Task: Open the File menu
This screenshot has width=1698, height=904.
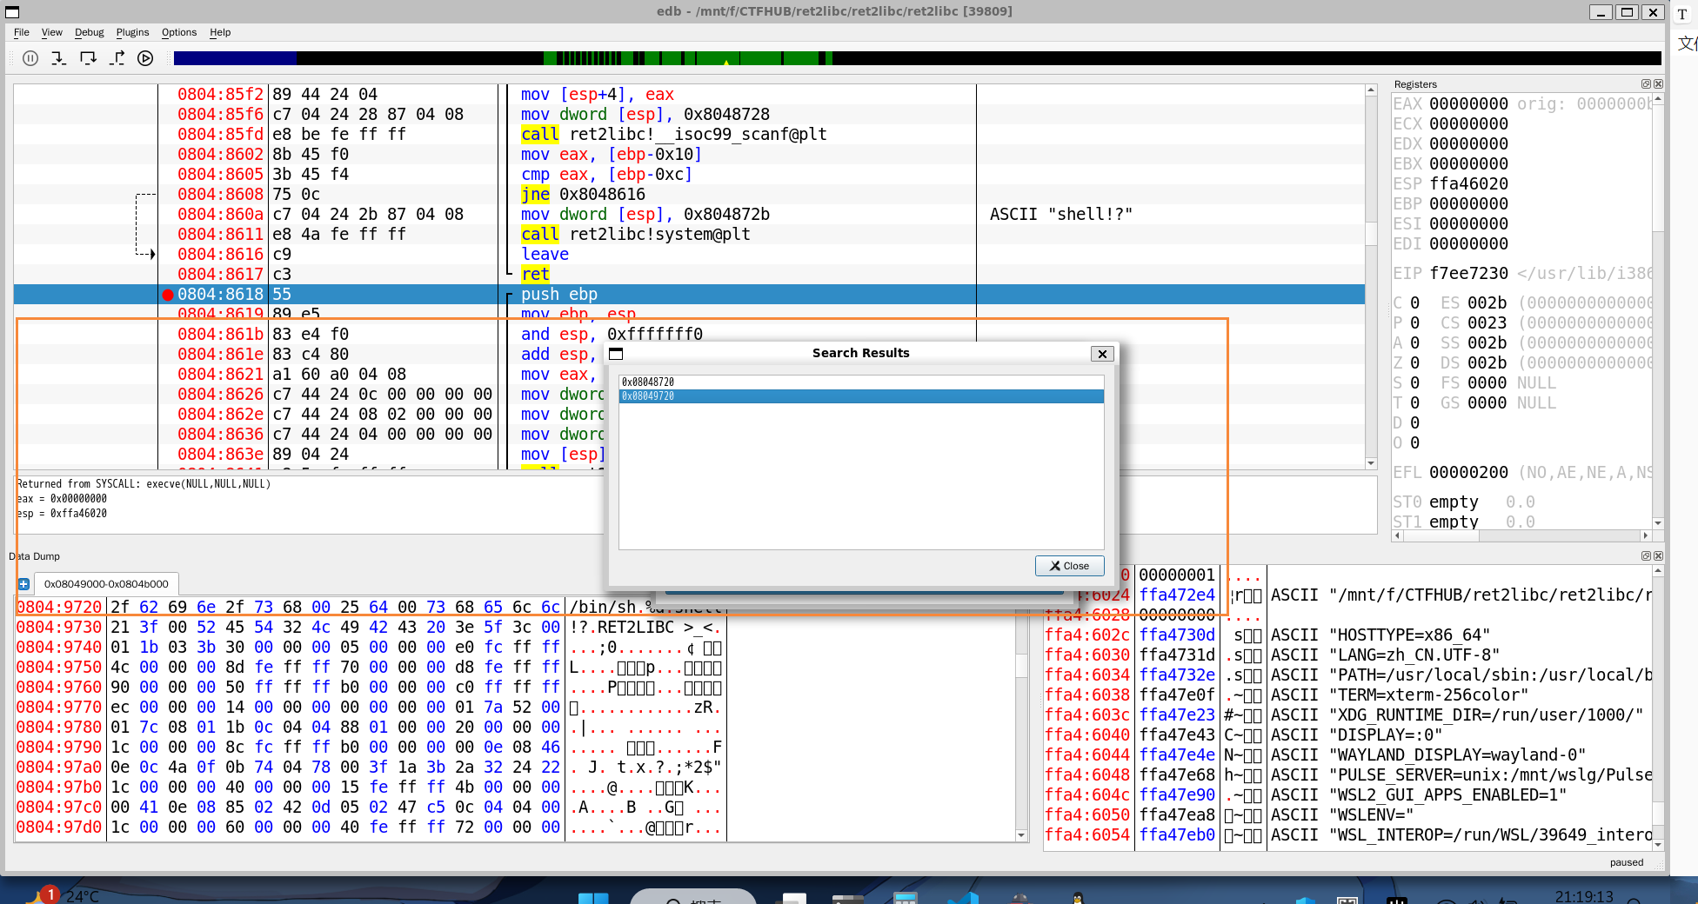Action: (22, 32)
